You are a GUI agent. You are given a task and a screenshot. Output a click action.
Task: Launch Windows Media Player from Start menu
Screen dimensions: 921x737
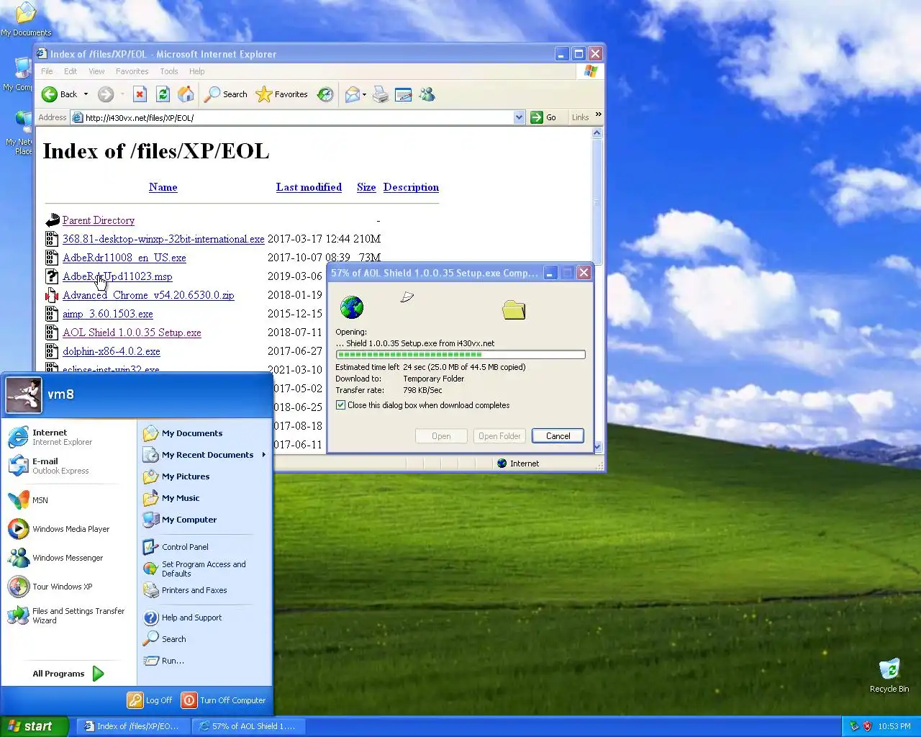(69, 529)
